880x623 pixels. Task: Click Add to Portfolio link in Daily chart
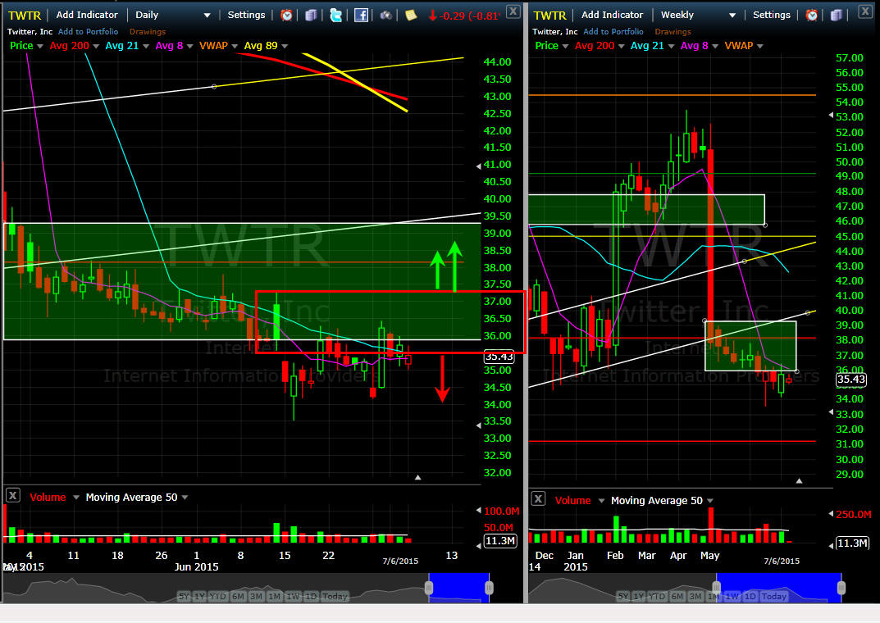click(x=88, y=32)
